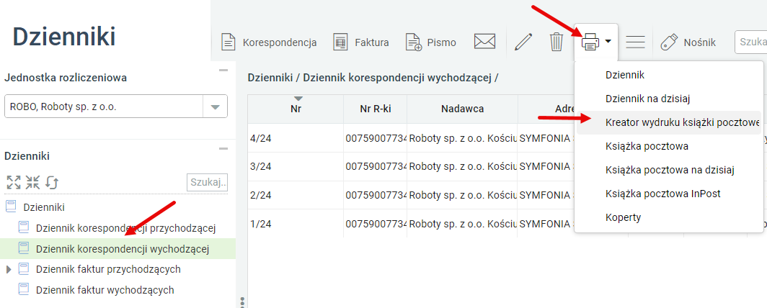Open Dziennik korespondencji przychodzącej
Screen dimensions: 767x308
point(125,228)
